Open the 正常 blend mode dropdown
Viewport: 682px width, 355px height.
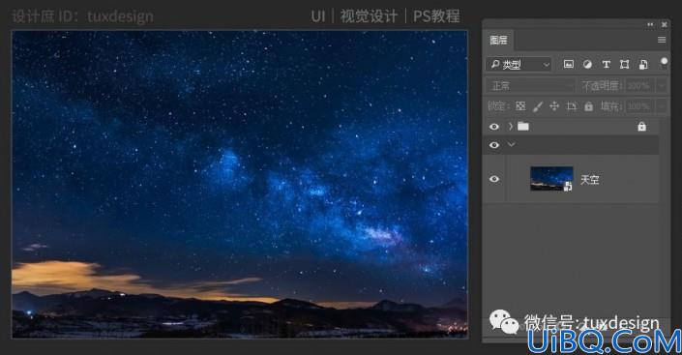531,86
